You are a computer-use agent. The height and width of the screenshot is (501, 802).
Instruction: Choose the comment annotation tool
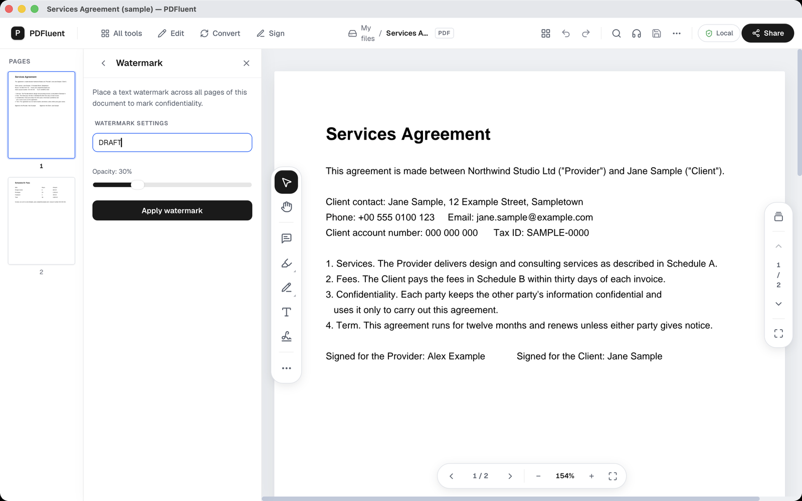[286, 238]
